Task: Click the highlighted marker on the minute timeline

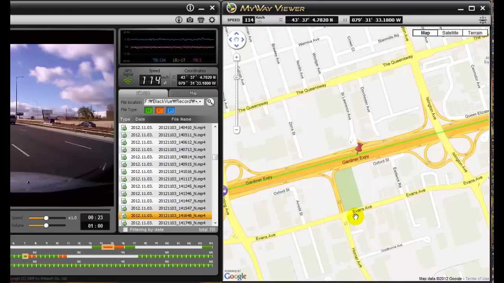Action: pos(25,256)
